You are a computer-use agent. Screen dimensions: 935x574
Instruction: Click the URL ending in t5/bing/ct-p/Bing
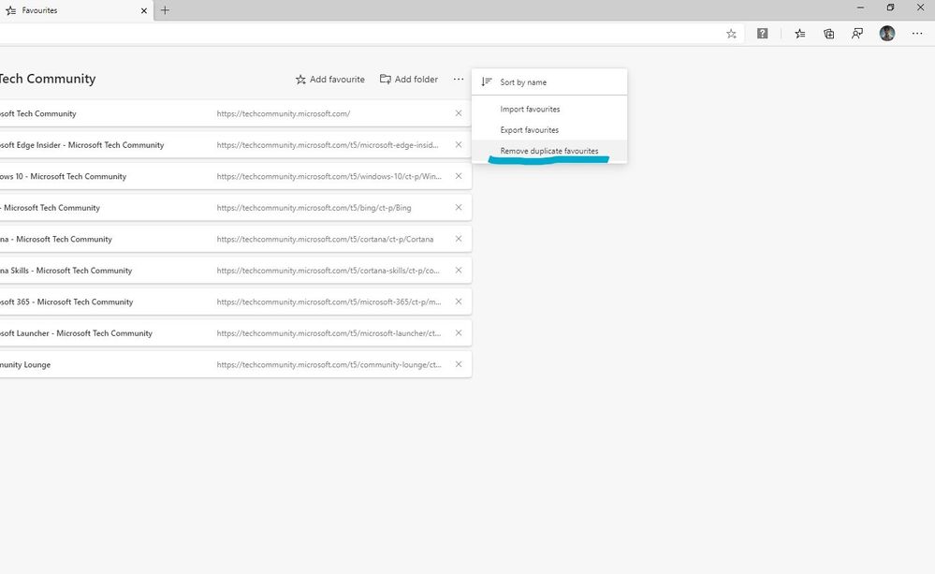click(314, 208)
